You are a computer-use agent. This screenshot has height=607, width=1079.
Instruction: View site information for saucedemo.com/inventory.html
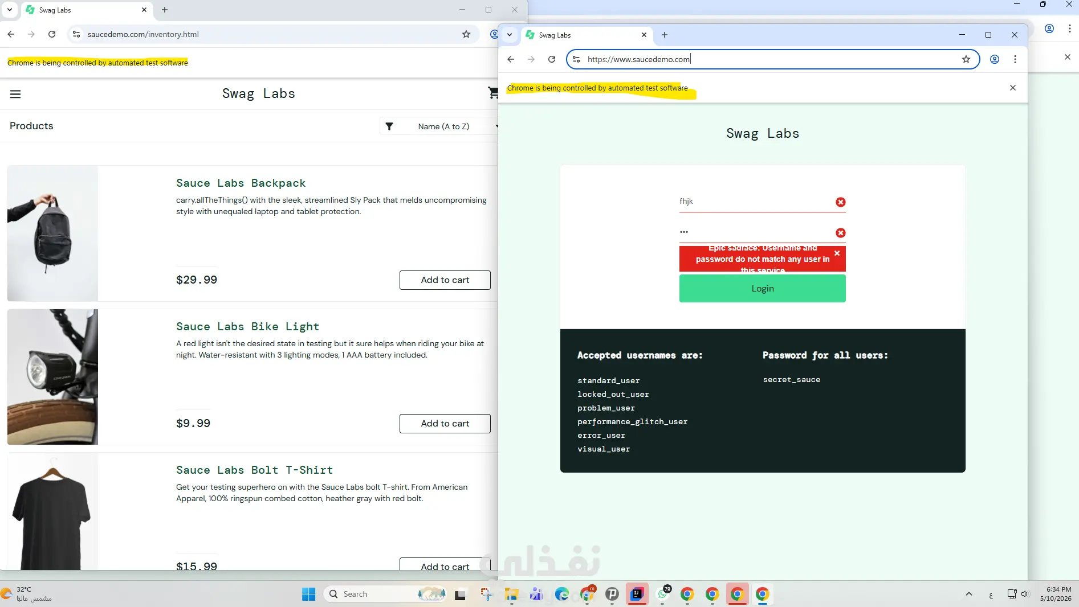(x=76, y=34)
